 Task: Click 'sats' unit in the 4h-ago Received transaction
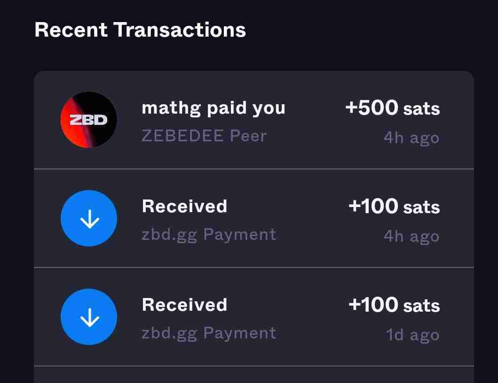coord(421,207)
